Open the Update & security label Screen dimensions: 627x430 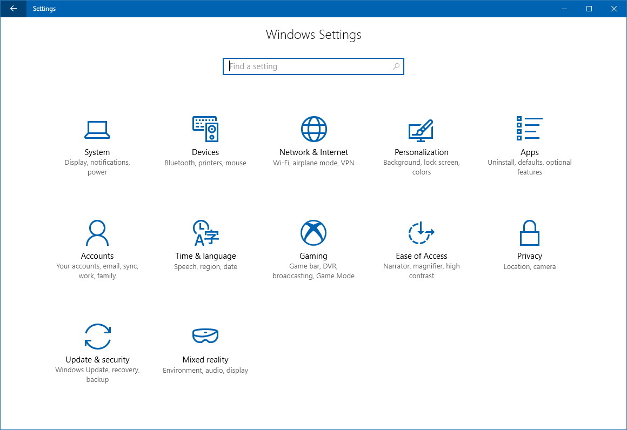[98, 360]
